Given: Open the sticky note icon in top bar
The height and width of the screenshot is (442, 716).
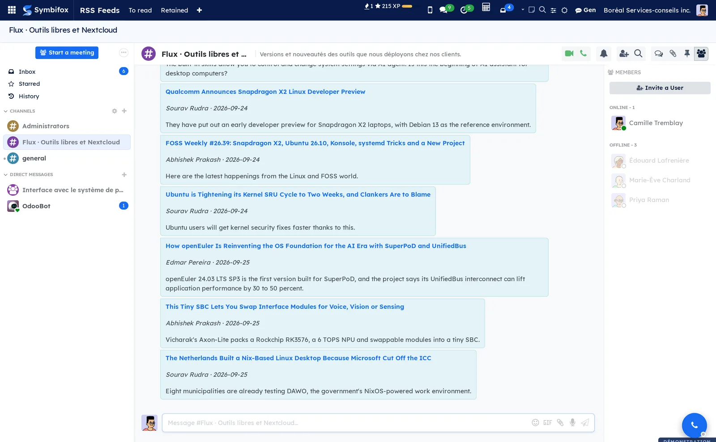Looking at the screenshot, I should click(532, 10).
